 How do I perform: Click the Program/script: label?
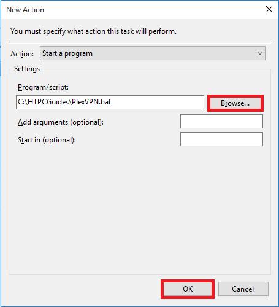click(43, 87)
